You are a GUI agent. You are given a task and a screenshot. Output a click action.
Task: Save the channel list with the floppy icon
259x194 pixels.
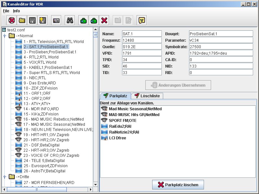pyautogui.click(x=32, y=20)
